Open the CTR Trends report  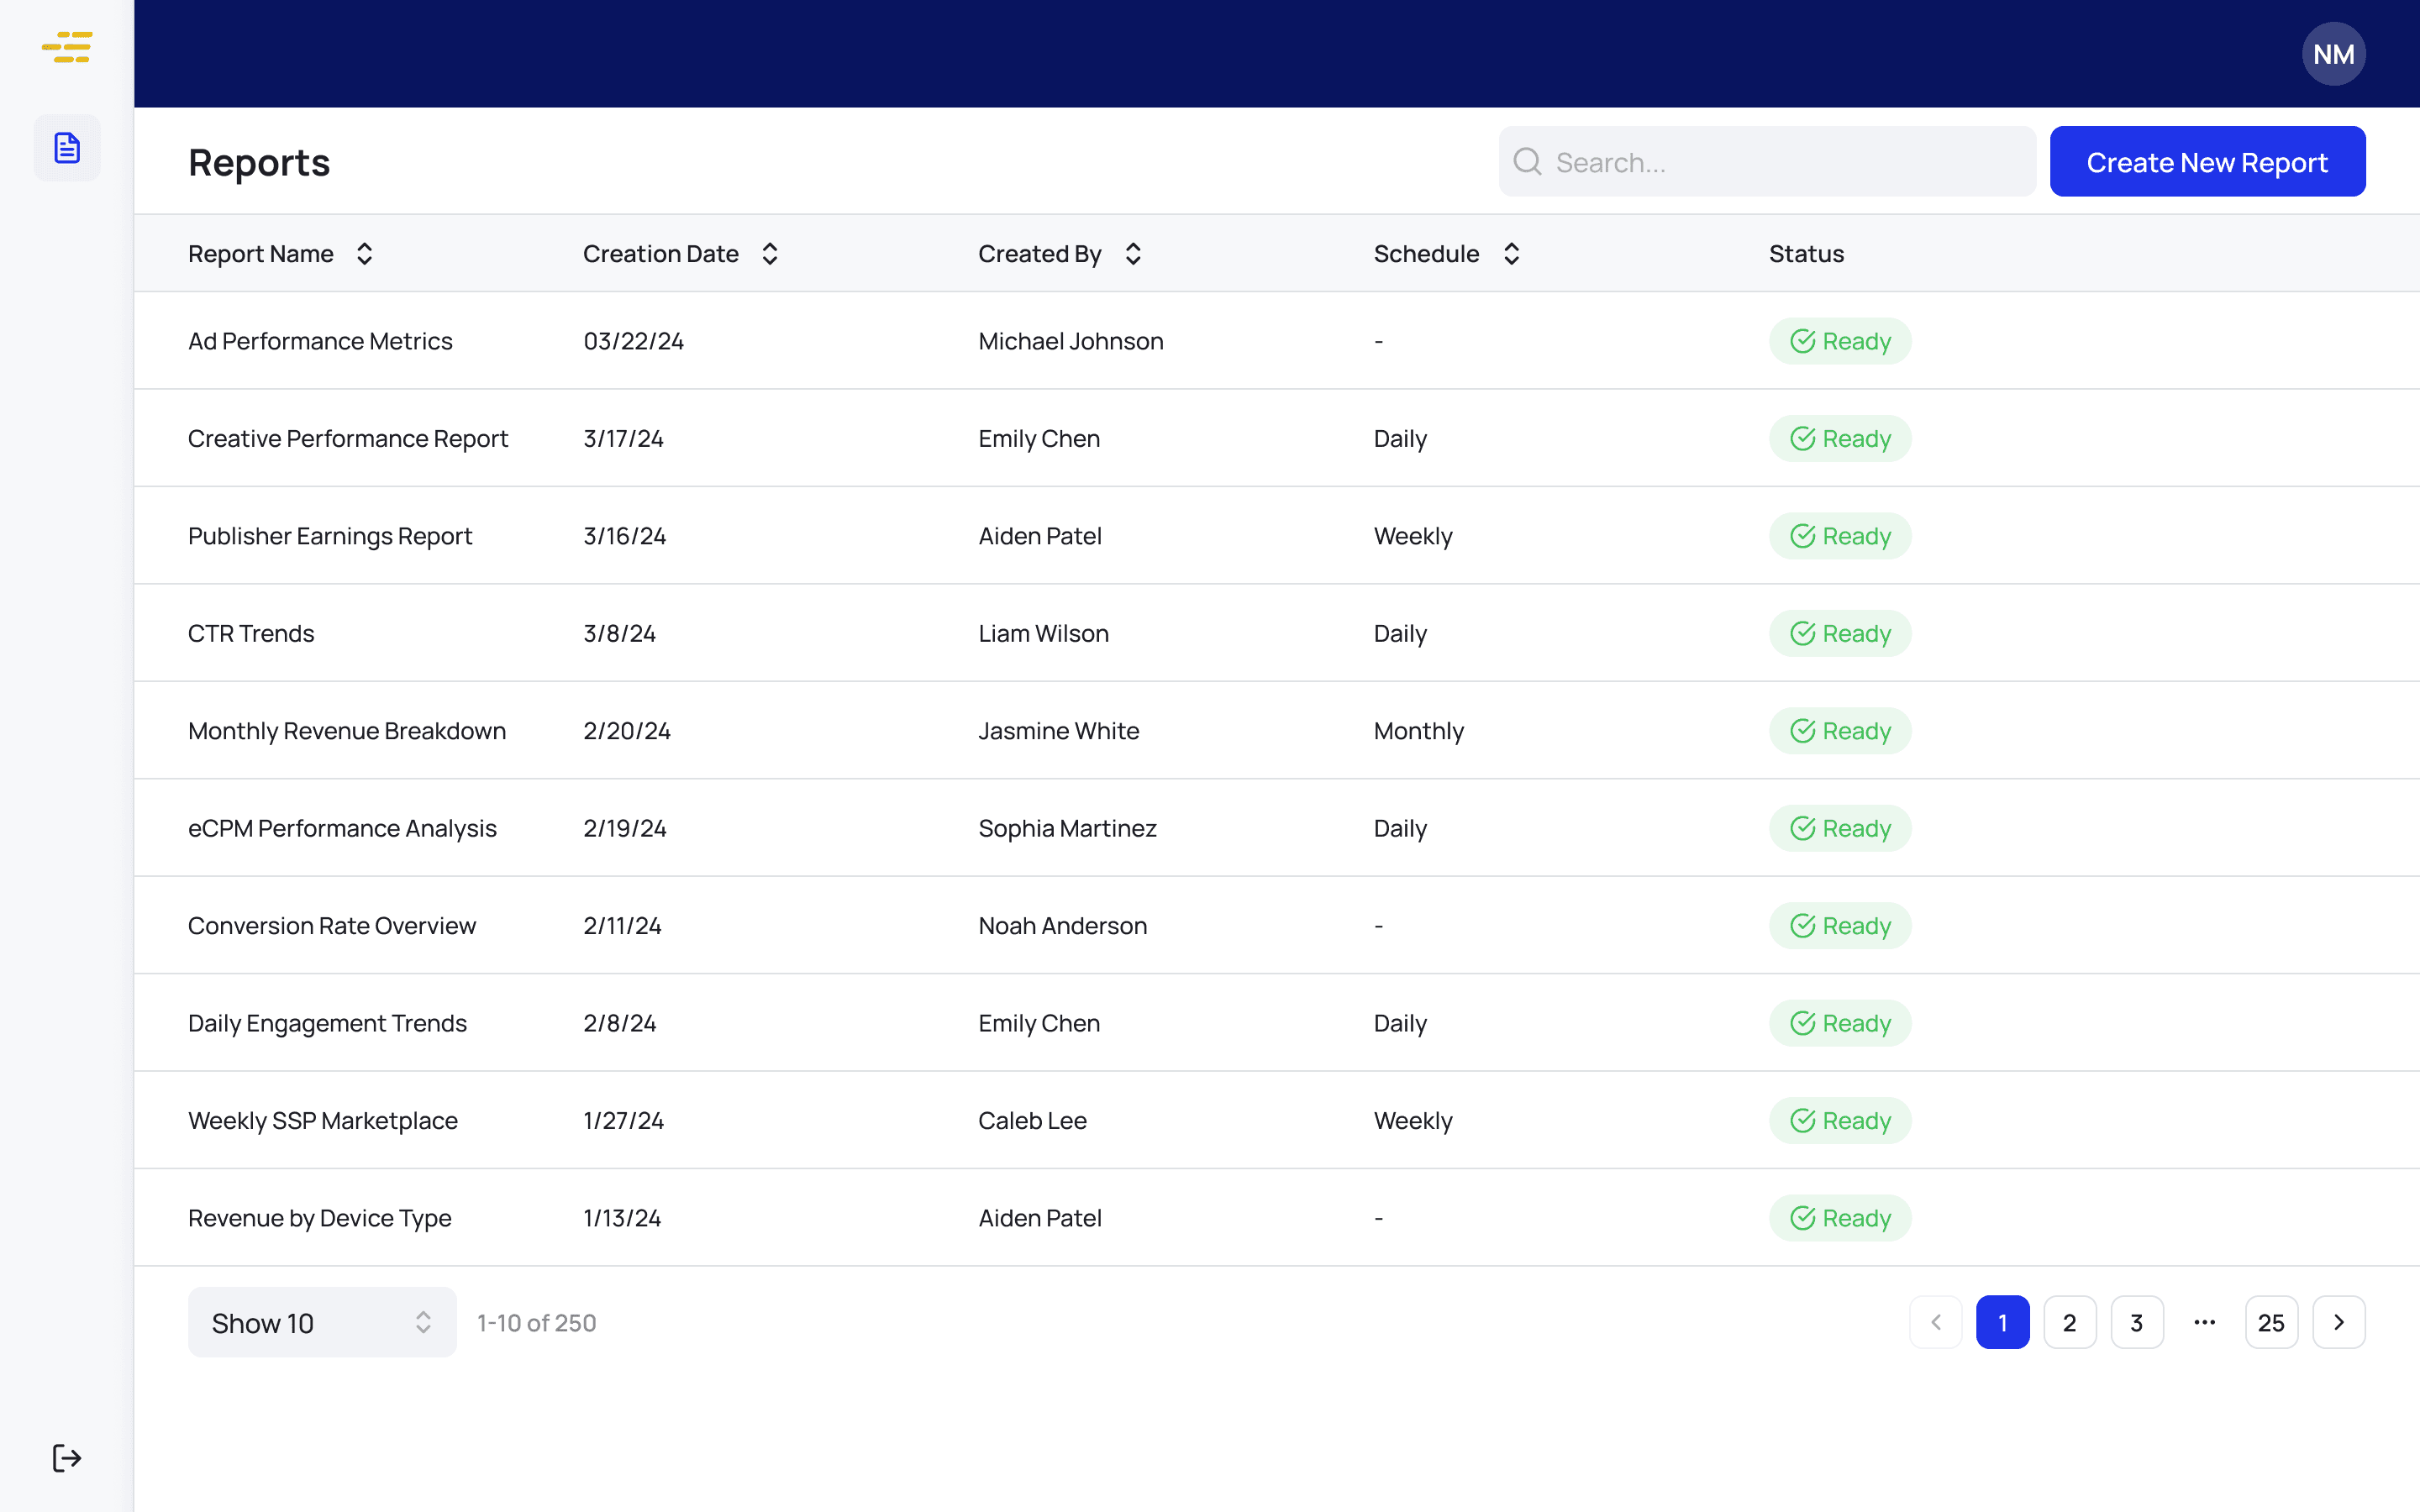click(x=251, y=633)
